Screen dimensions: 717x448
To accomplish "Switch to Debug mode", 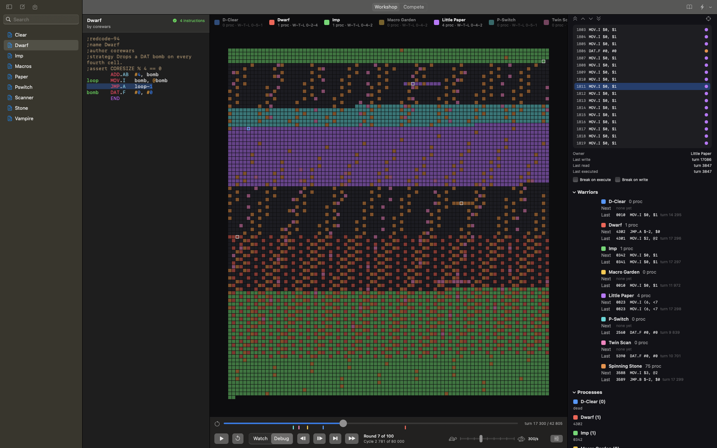I will [281, 439].
